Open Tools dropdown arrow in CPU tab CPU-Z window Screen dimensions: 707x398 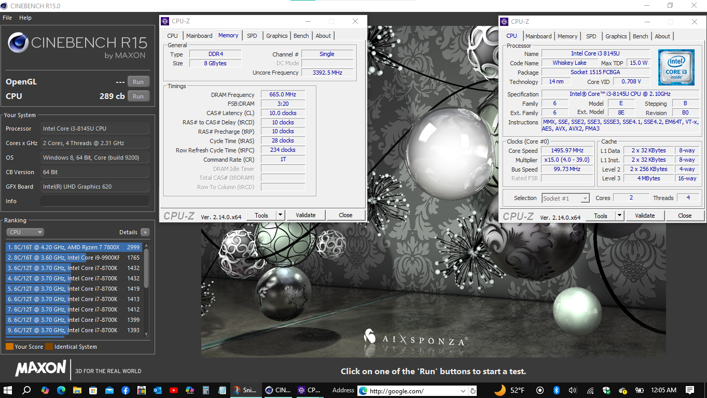coord(619,216)
